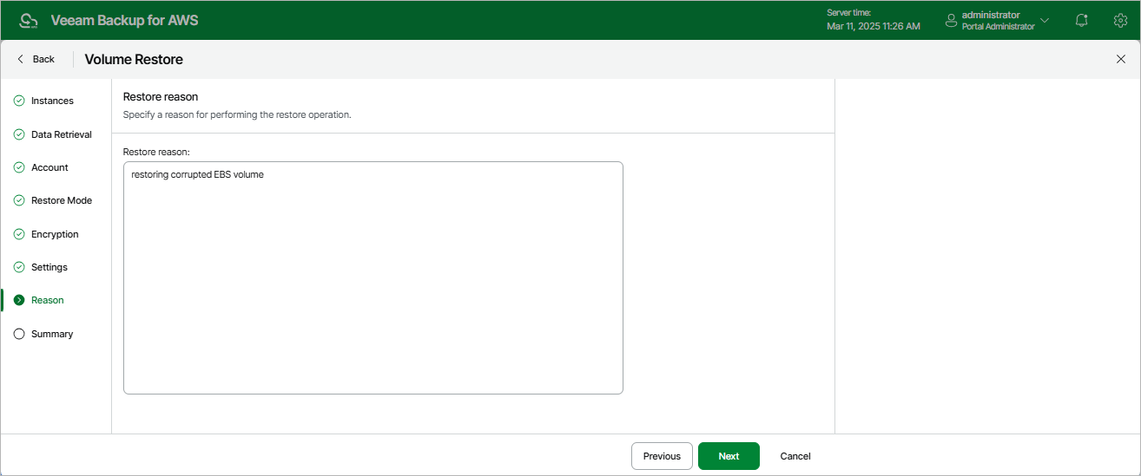The image size is (1141, 476).
Task: Click the current-step arrow icon beside Reason
Action: tap(19, 300)
